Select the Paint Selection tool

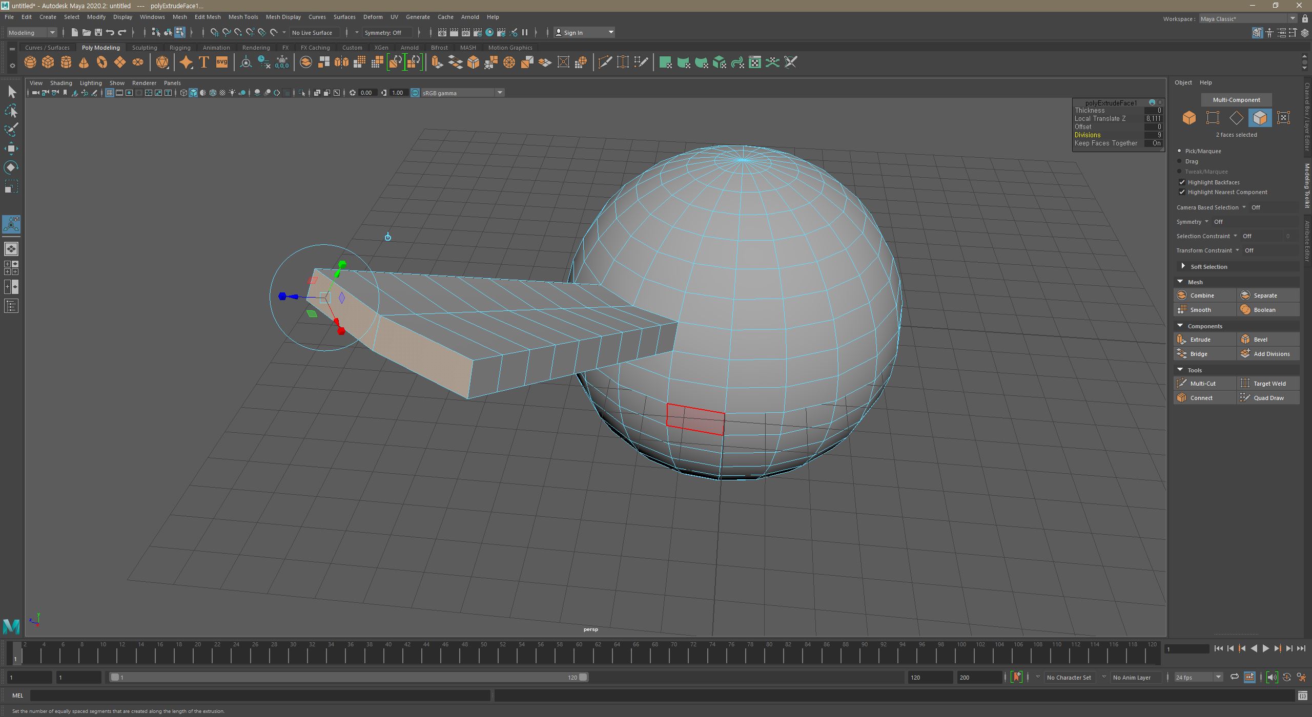(x=11, y=130)
